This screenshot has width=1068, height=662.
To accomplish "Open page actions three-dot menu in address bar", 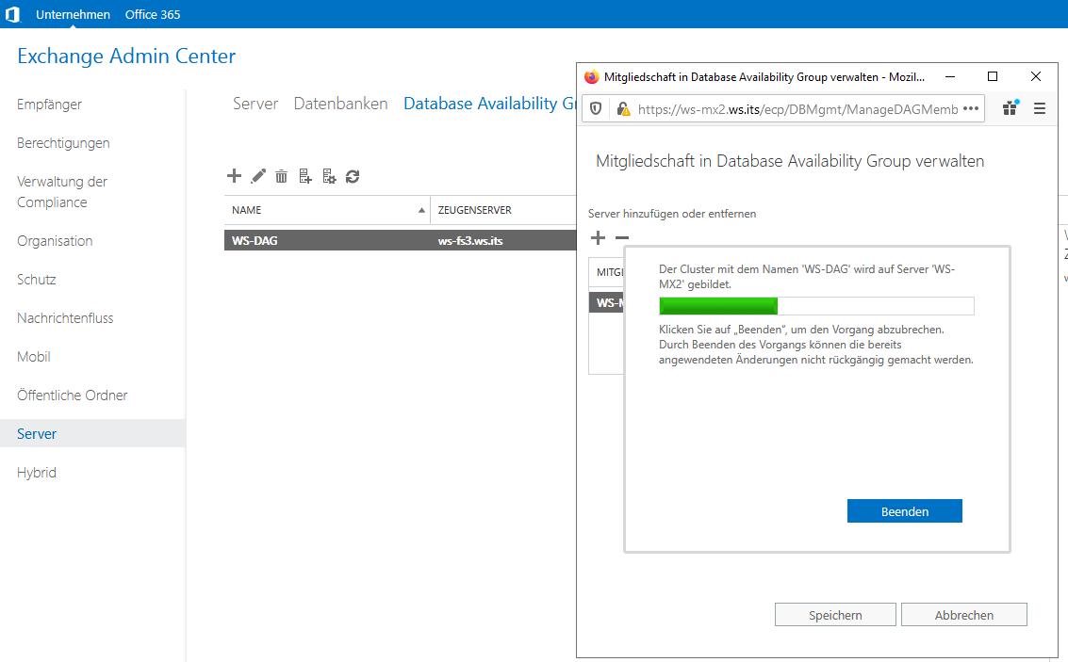I will pyautogui.click(x=971, y=109).
